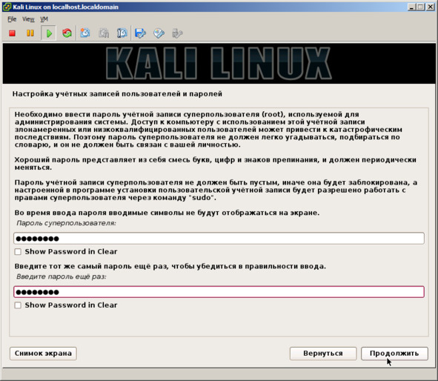Open the snapshot manager icon
The height and width of the screenshot is (381, 438).
pos(122,33)
